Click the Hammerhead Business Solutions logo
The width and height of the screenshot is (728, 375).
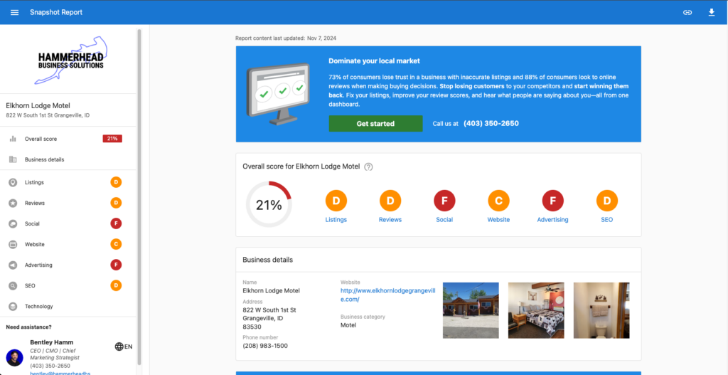[71, 60]
